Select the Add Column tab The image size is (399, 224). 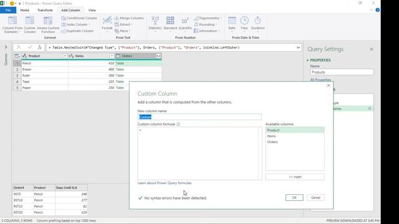(x=70, y=10)
